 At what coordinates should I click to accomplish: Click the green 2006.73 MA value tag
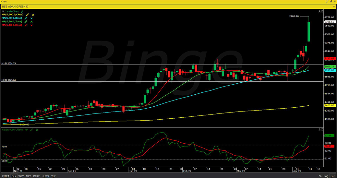[329, 67]
